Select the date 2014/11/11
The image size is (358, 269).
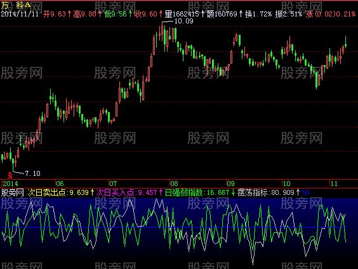(x=20, y=14)
